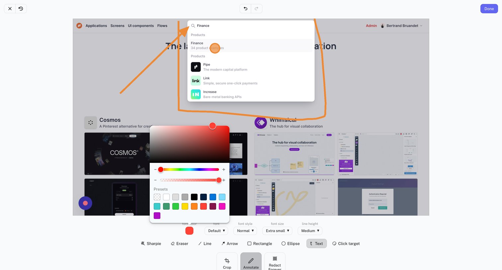Image resolution: width=502 pixels, height=270 pixels.
Task: Open the font style dropdown showing Normal
Action: [245, 231]
